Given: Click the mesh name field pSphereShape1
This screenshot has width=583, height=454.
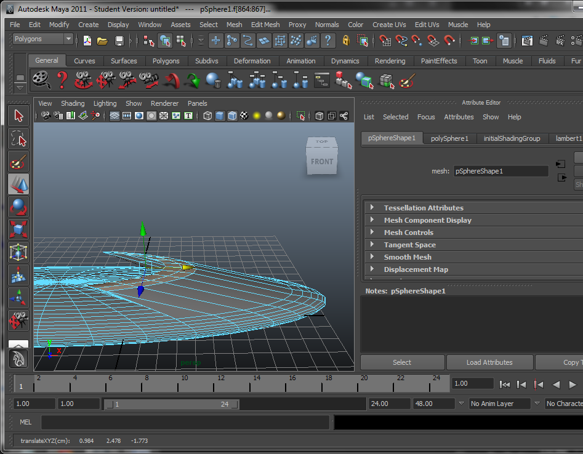Looking at the screenshot, I should tap(501, 171).
